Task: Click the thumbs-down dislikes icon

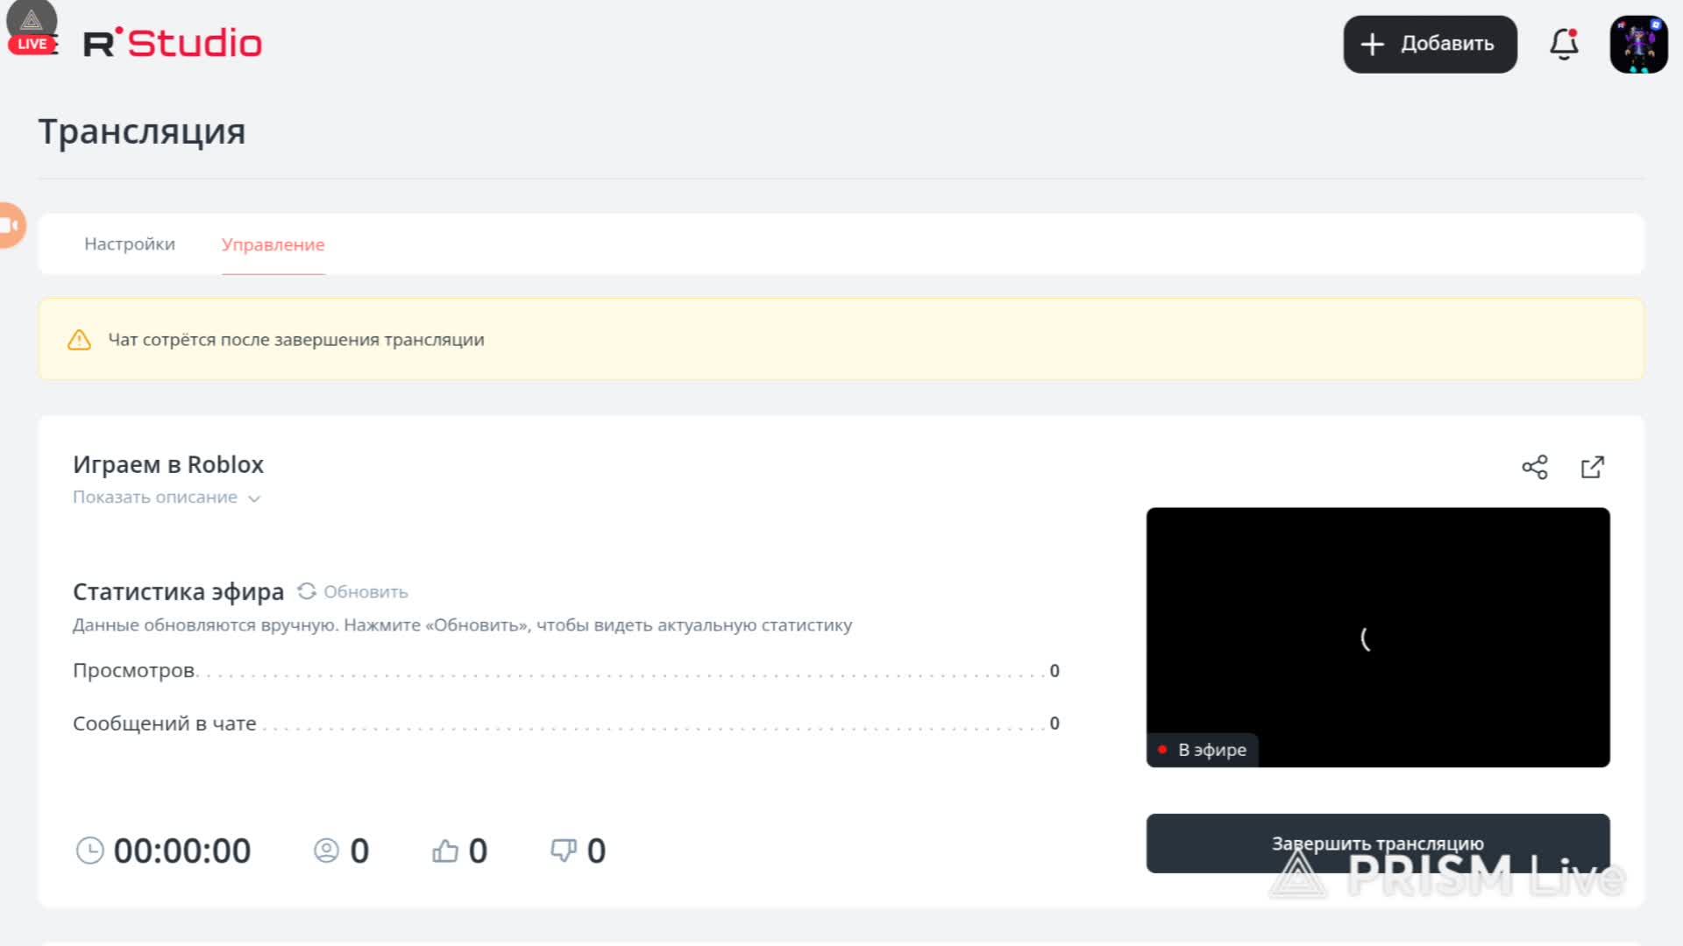Action: click(563, 851)
